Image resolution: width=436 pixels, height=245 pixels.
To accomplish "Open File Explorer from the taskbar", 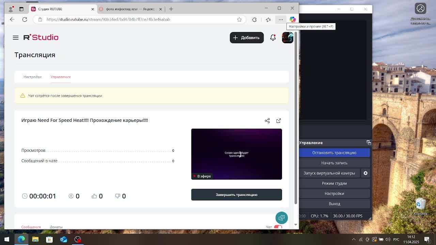I will coord(35,239).
